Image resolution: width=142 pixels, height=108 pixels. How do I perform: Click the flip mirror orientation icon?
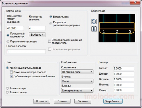tap(94, 29)
